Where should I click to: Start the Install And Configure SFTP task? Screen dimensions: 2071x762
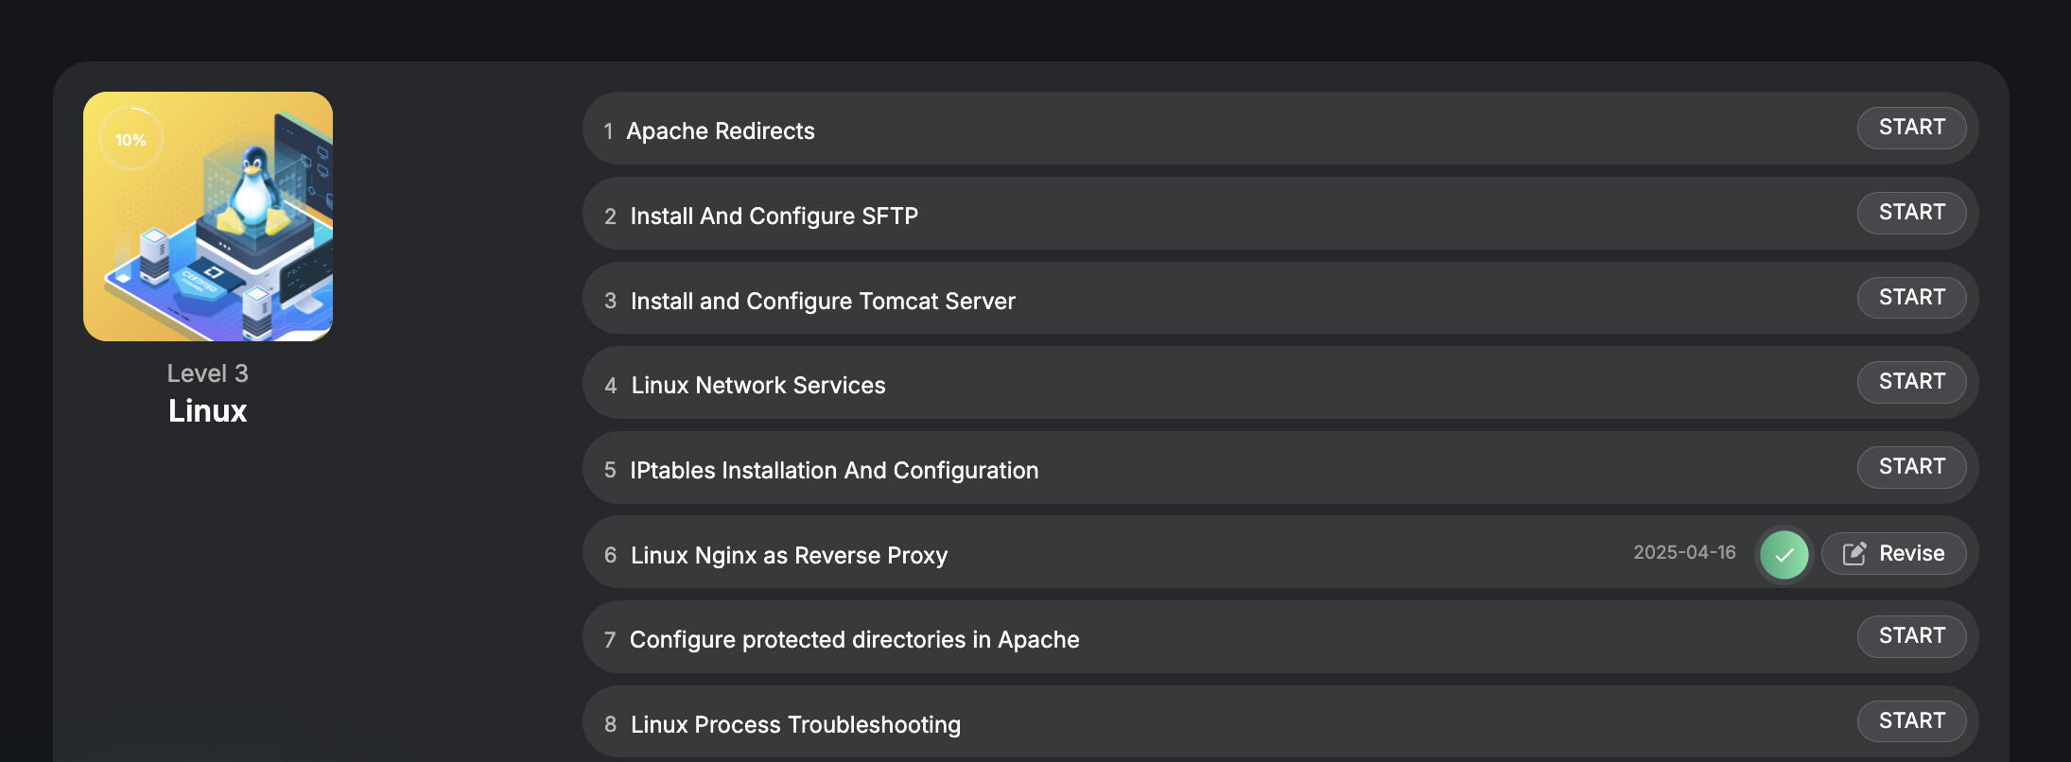[x=1911, y=213]
